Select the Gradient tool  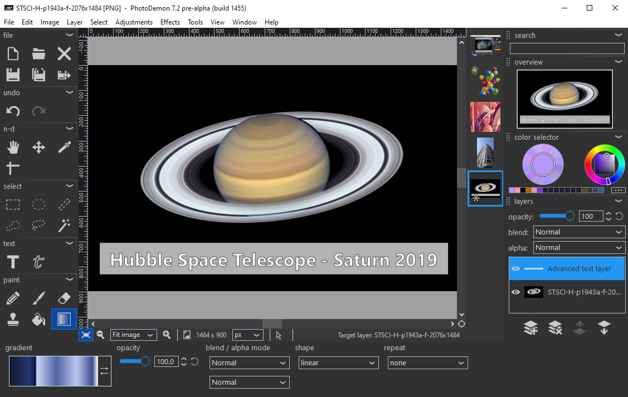pyautogui.click(x=63, y=319)
